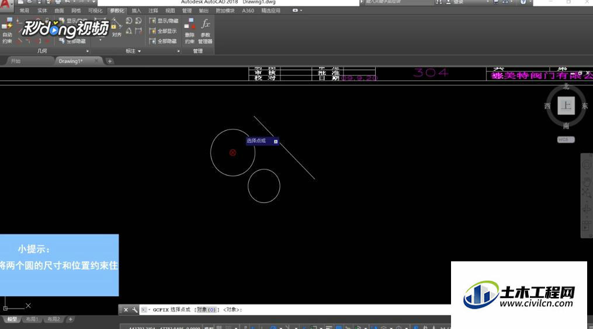The image size is (593, 329).
Task: Click 全部隐藏 in the geometric (几何) panel
Action: (x=72, y=41)
